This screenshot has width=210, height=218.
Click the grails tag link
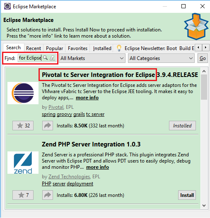click(x=79, y=114)
